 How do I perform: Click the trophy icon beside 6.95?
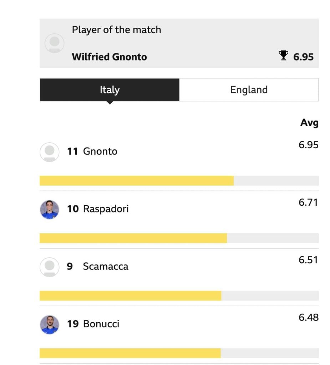tap(283, 55)
